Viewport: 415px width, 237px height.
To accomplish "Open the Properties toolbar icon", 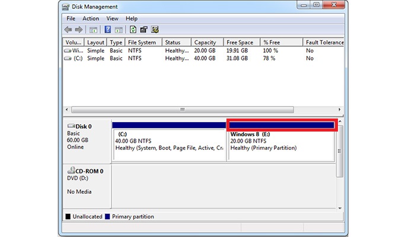I will [x=143, y=29].
